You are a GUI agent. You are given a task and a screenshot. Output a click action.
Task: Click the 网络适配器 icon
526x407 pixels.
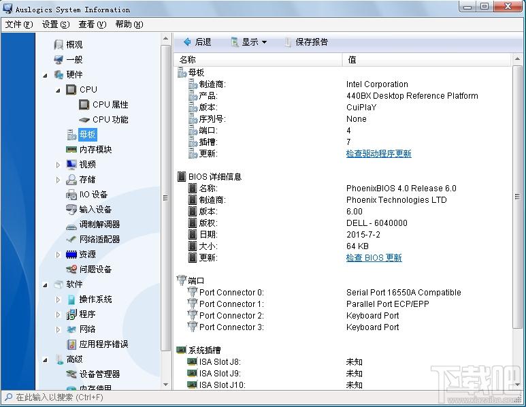pyautogui.click(x=71, y=240)
